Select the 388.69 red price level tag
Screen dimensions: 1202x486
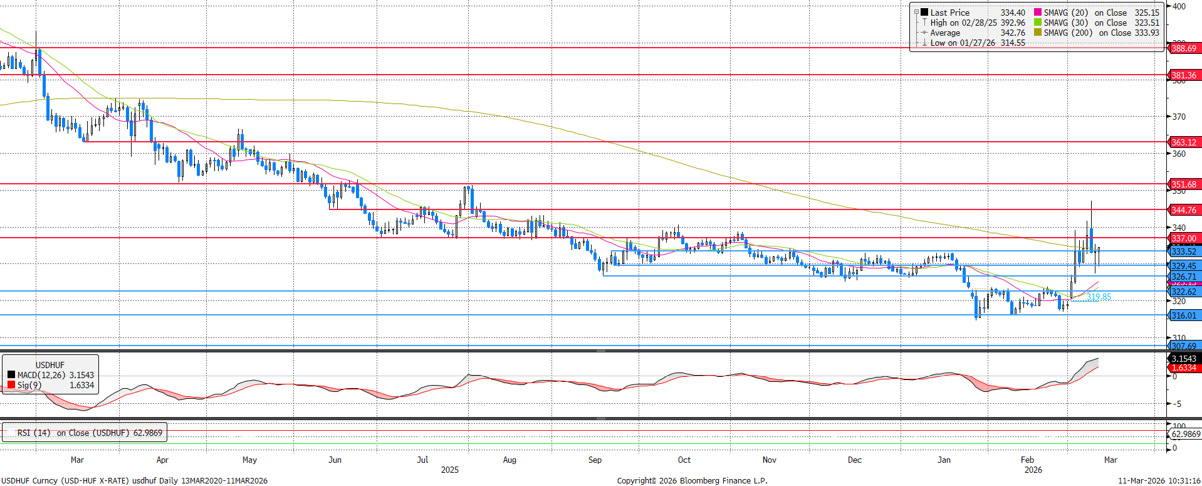[x=1184, y=48]
